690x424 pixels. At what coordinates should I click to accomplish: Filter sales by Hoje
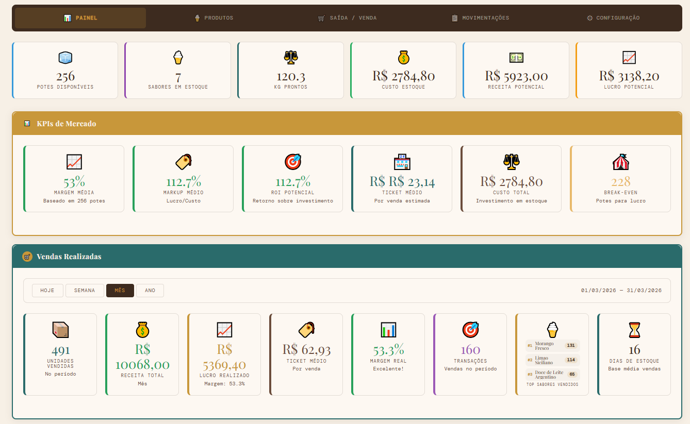click(47, 291)
